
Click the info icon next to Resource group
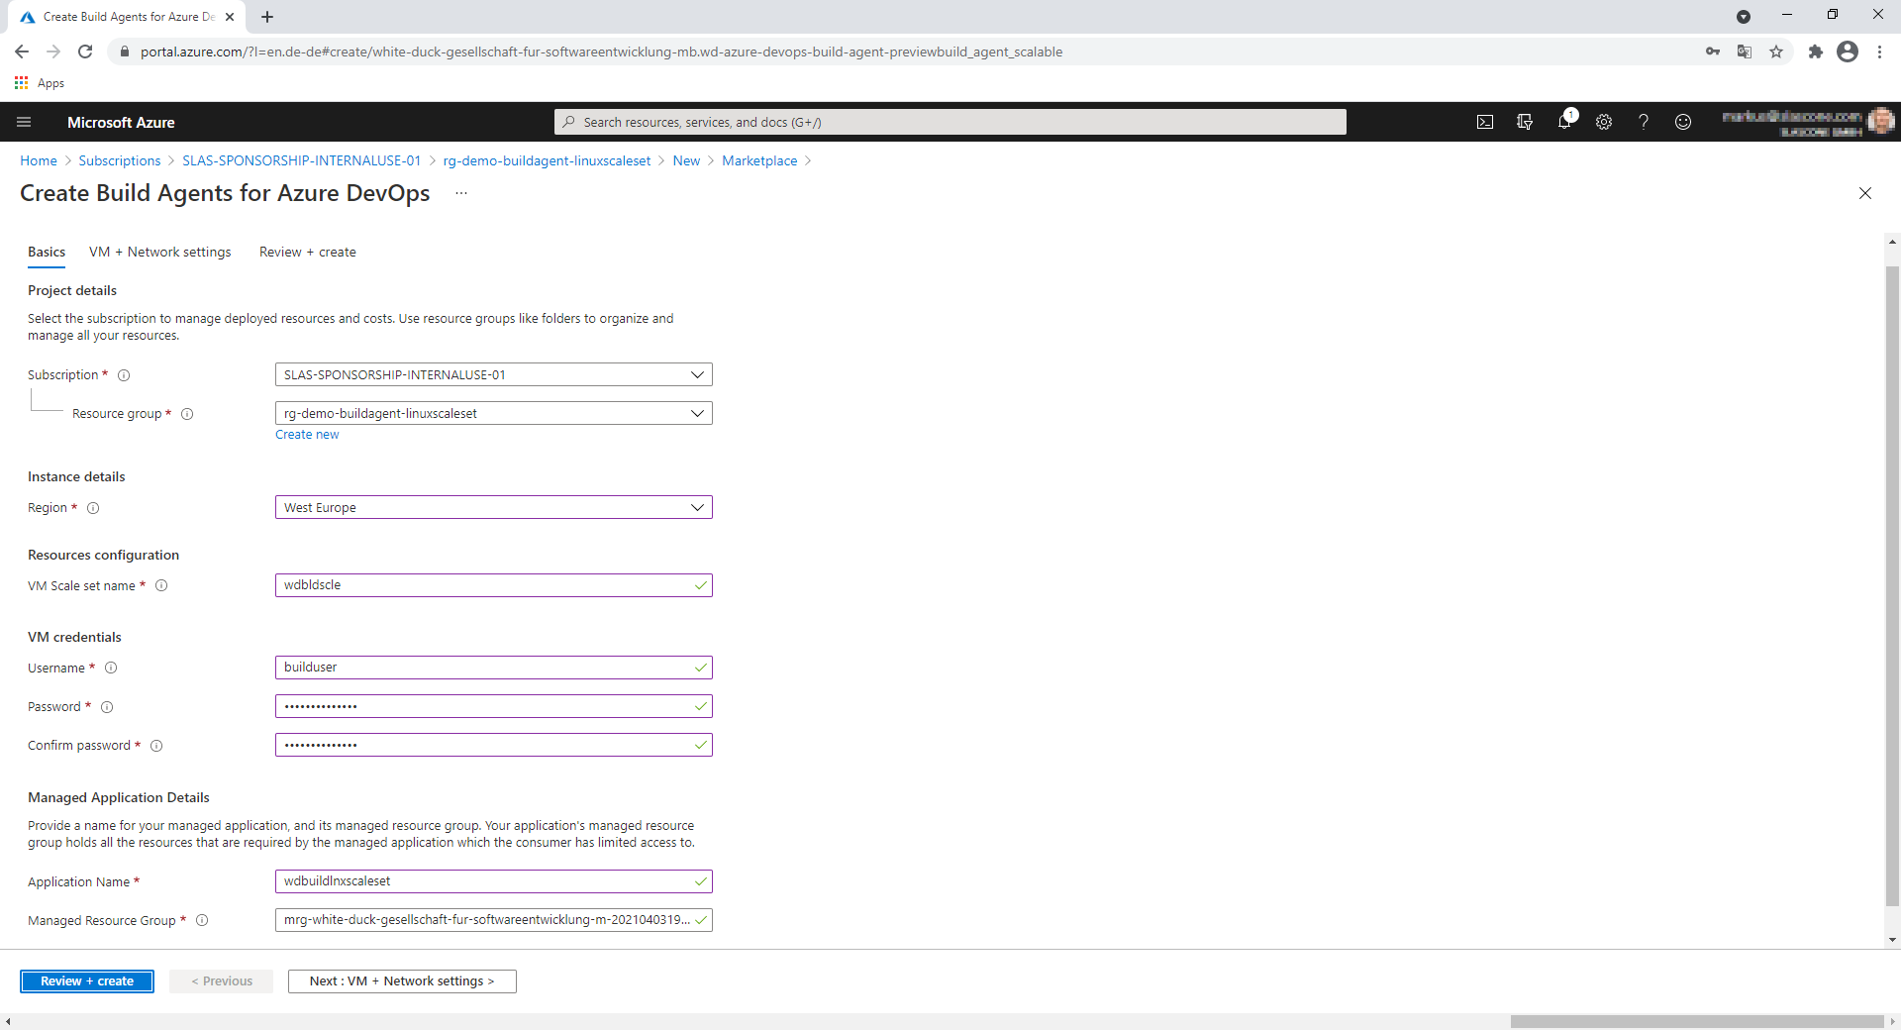tap(187, 414)
